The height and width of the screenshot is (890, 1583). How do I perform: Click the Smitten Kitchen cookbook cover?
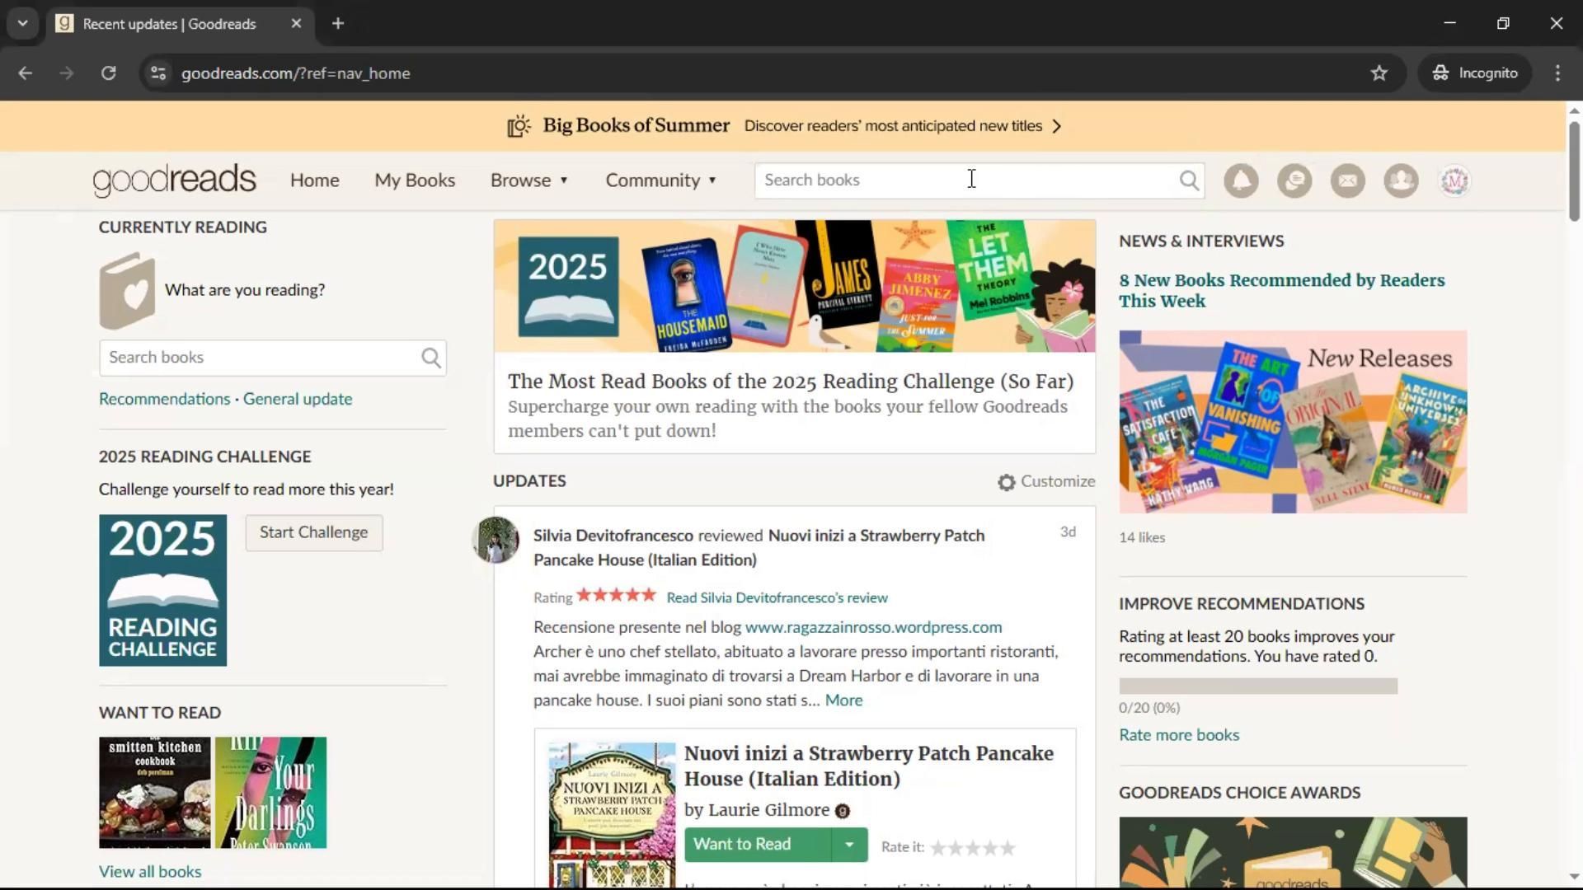(x=154, y=793)
